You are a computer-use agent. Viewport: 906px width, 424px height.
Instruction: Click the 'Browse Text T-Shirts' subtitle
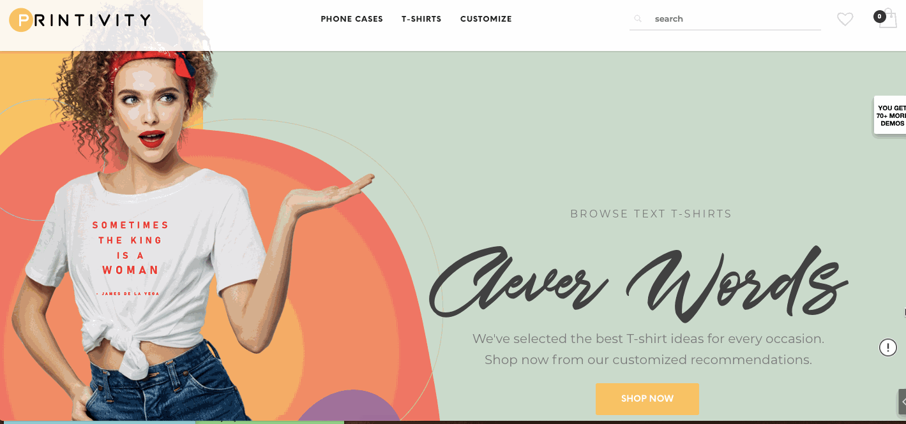(x=651, y=214)
